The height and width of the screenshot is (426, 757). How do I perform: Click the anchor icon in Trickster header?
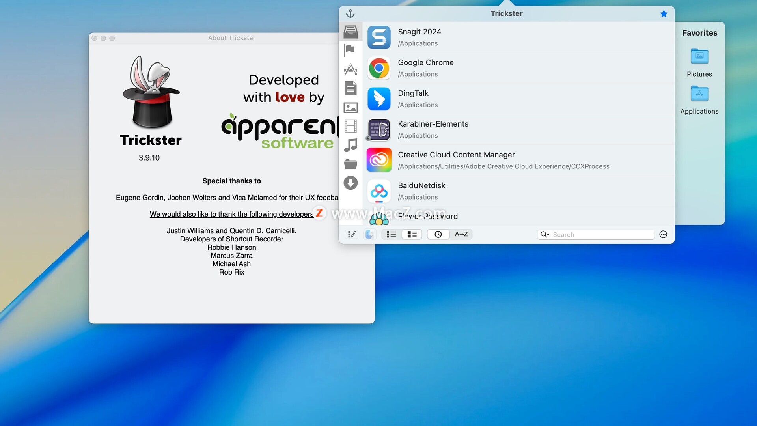click(350, 14)
